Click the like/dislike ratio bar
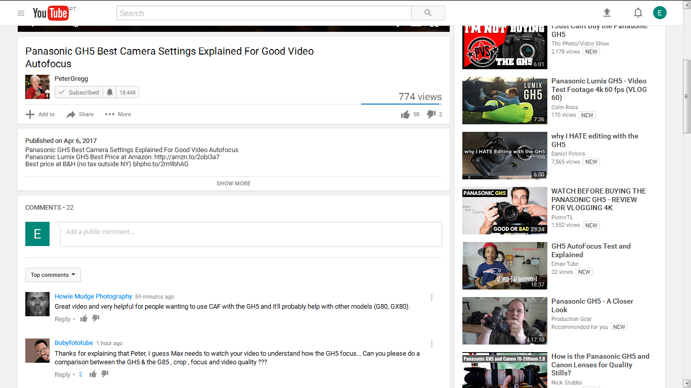This screenshot has height=388, width=691. pyautogui.click(x=402, y=104)
